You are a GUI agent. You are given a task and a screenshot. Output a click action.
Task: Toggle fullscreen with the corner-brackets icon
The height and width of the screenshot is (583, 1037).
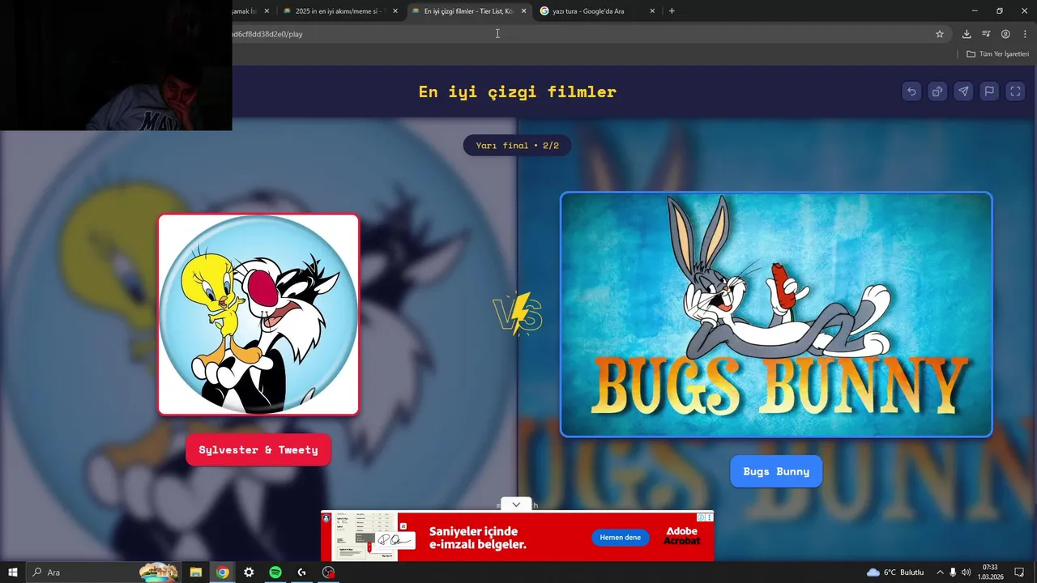pos(1015,91)
